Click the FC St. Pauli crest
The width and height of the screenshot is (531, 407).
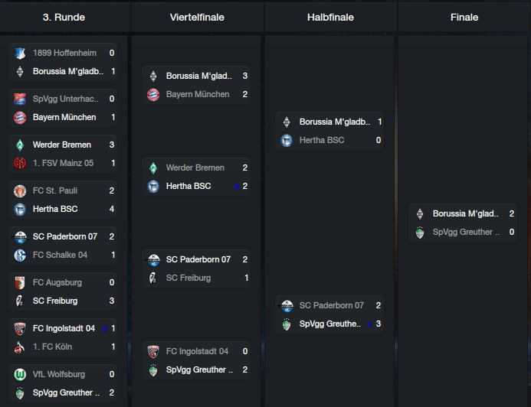pos(20,191)
